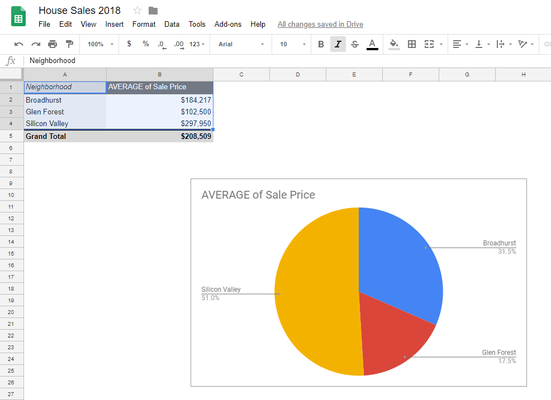Expand text wrapping dropdown arrow
Viewport: 551px width, 400px height.
click(510, 44)
